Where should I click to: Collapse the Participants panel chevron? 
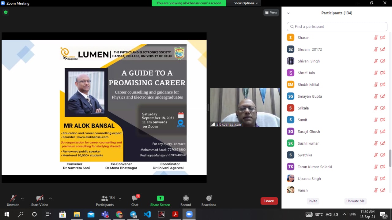point(288,13)
